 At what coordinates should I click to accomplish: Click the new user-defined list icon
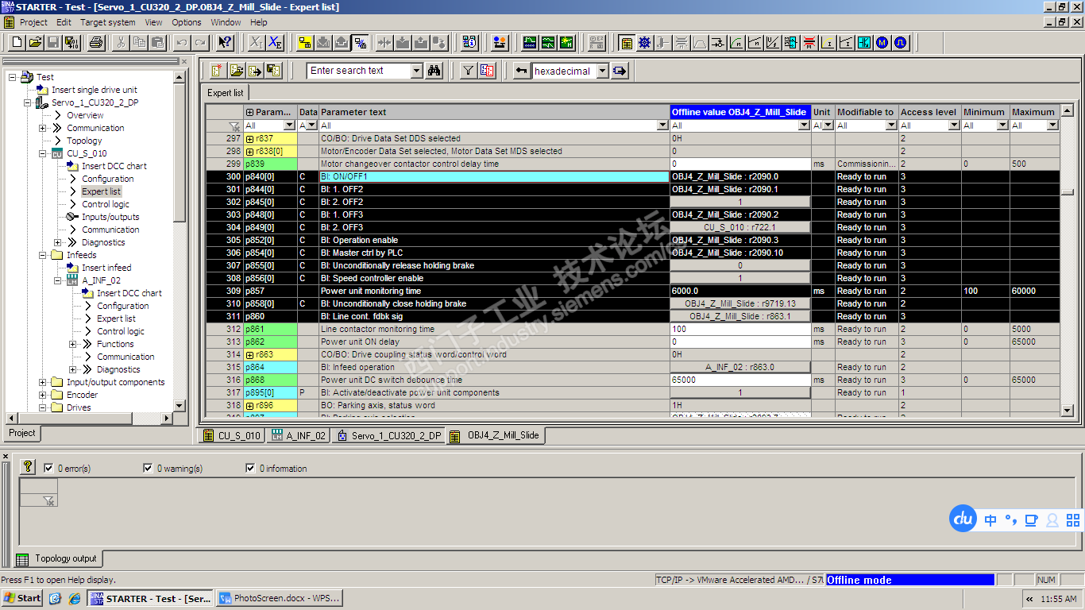218,71
